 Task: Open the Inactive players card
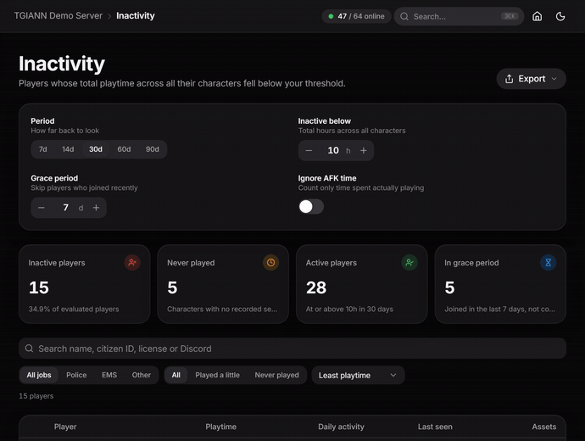pos(84,284)
